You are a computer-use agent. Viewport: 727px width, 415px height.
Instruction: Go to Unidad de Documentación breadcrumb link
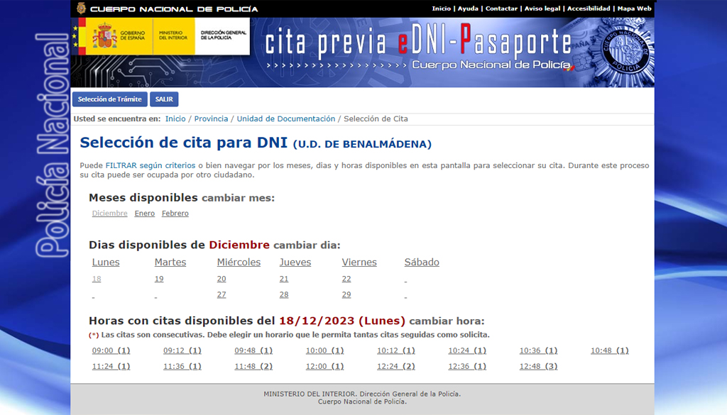286,118
